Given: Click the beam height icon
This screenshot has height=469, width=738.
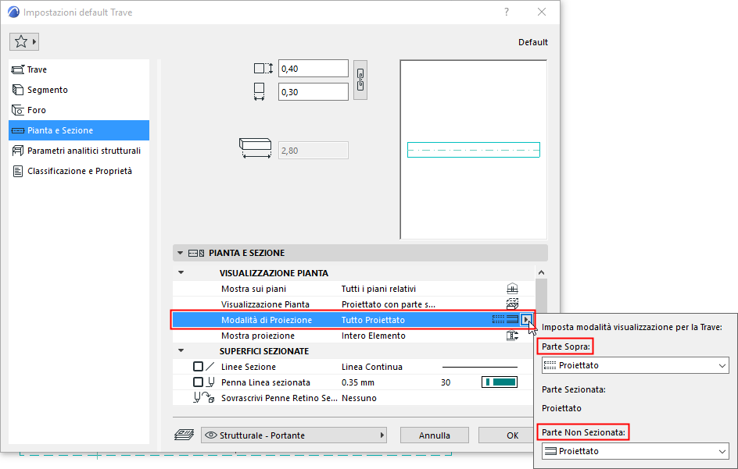Looking at the screenshot, I should tap(263, 69).
